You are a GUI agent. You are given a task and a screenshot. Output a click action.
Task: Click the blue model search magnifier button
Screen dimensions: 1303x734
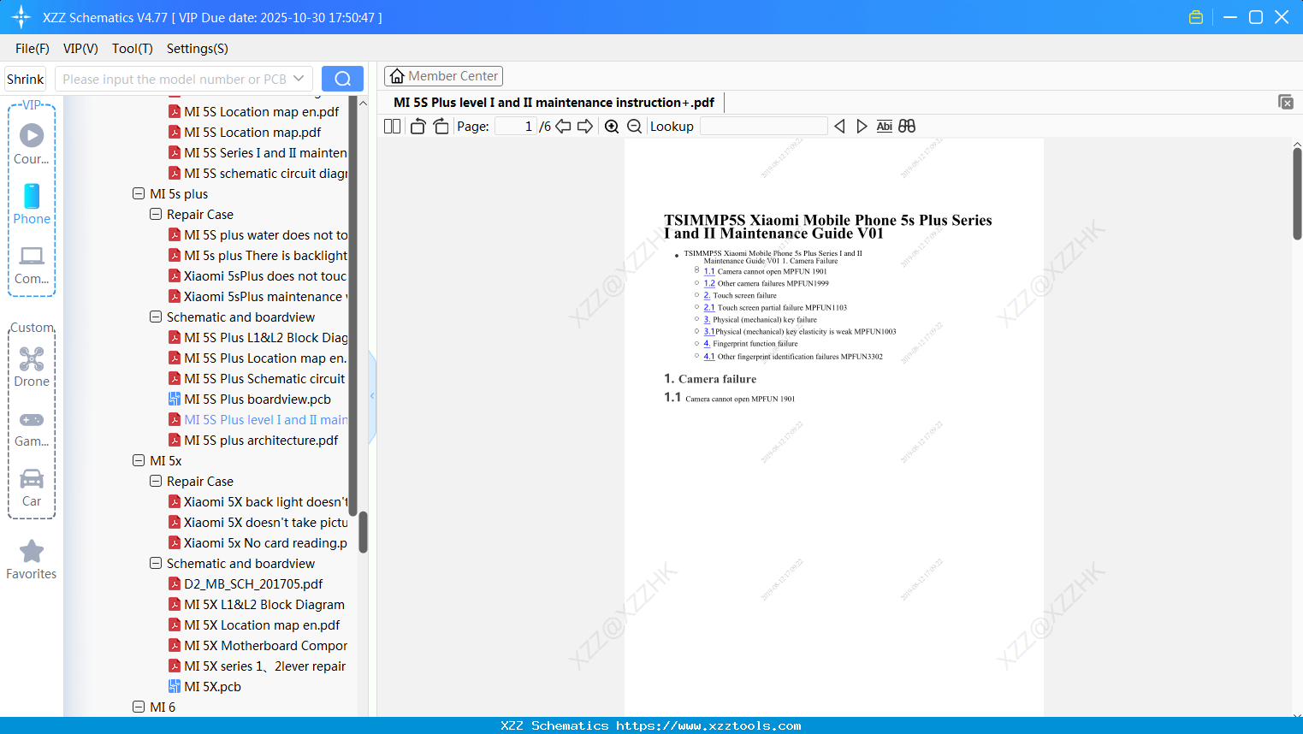(342, 79)
